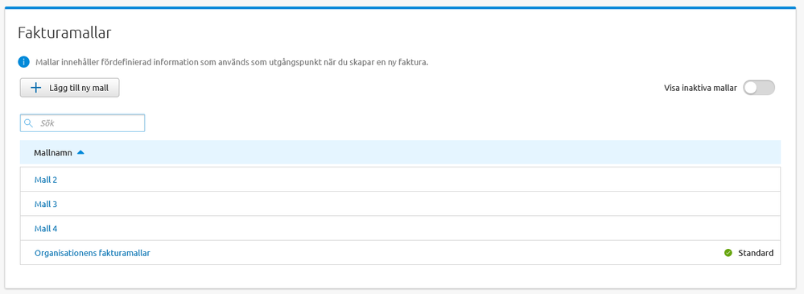Sort by Mallnamn column arrow
Viewport: 804px width, 294px height.
(x=80, y=152)
